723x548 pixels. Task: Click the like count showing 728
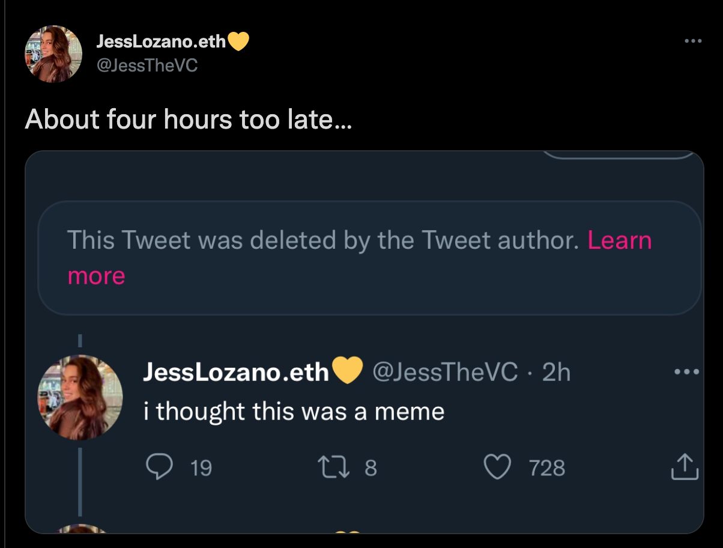tap(547, 467)
